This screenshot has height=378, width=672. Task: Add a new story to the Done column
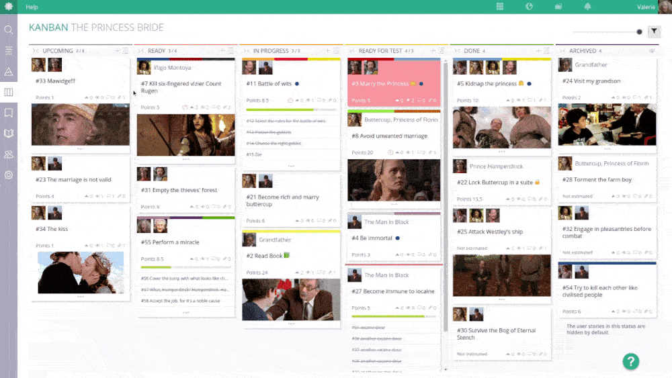point(538,50)
